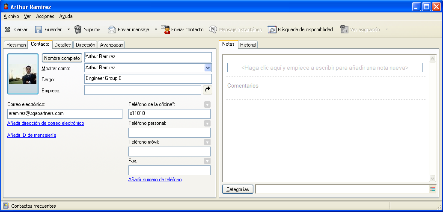Click the Nombre completo button
This screenshot has width=443, height=212.
[62, 58]
